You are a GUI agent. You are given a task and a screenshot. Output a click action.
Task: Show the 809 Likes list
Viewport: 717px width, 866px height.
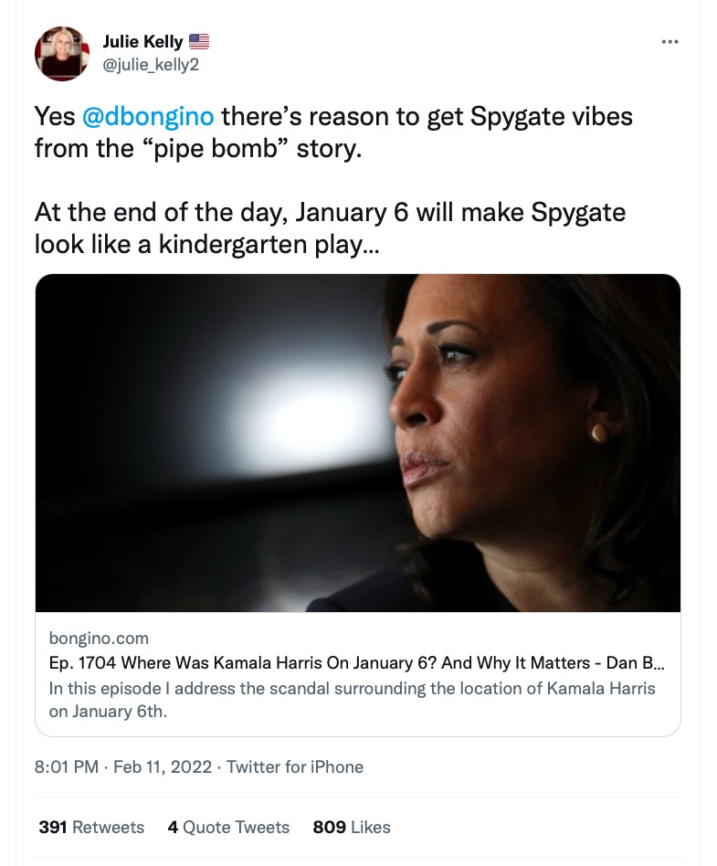pyautogui.click(x=352, y=827)
